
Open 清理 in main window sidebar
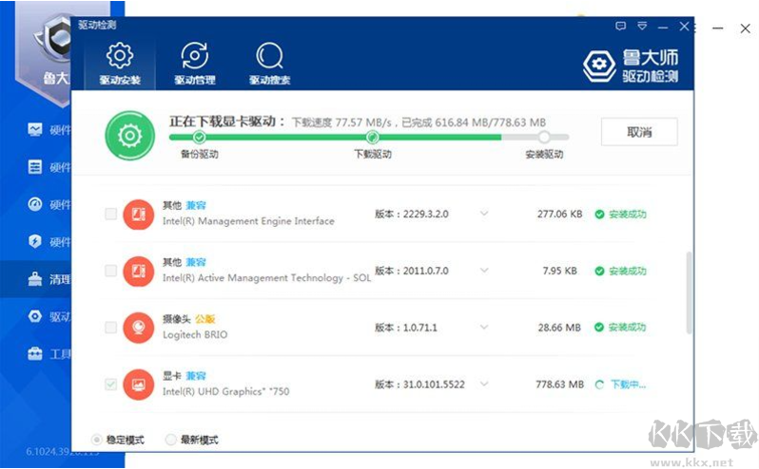35,279
